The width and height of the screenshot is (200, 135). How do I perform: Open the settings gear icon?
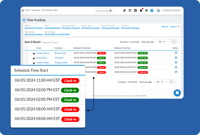point(147,11)
